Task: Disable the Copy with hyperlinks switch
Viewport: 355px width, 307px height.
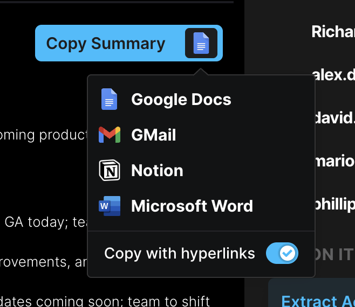Action: click(x=282, y=253)
